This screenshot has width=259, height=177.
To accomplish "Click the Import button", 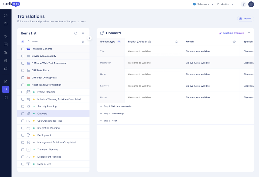I will coord(245,19).
